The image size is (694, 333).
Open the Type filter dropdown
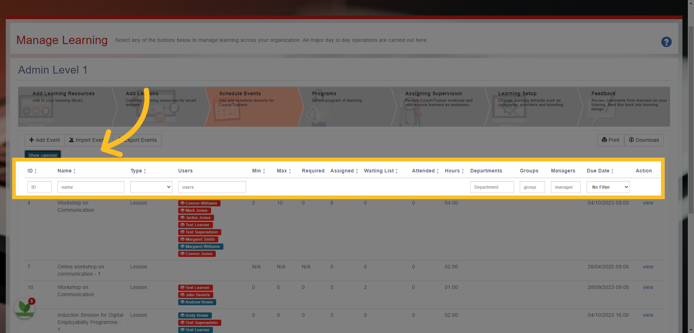tap(151, 187)
